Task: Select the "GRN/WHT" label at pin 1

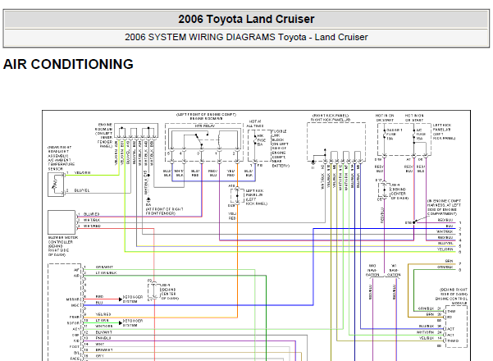Action: tap(104, 267)
